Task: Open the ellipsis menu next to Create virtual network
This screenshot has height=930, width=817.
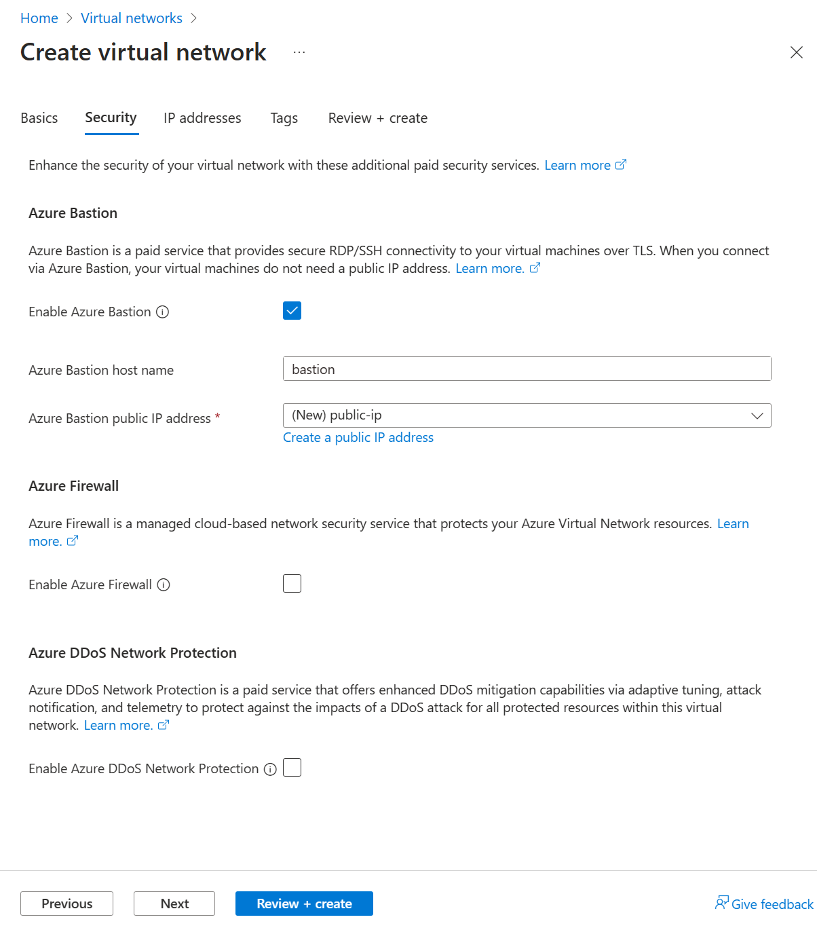Action: point(299,52)
